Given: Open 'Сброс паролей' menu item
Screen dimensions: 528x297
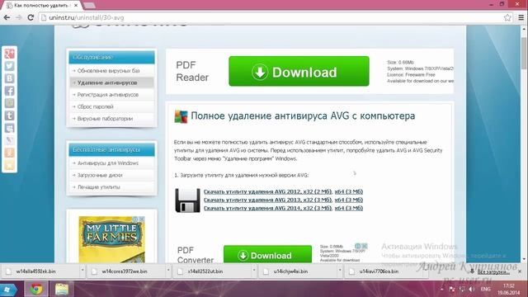Looking at the screenshot, I should (96, 106).
